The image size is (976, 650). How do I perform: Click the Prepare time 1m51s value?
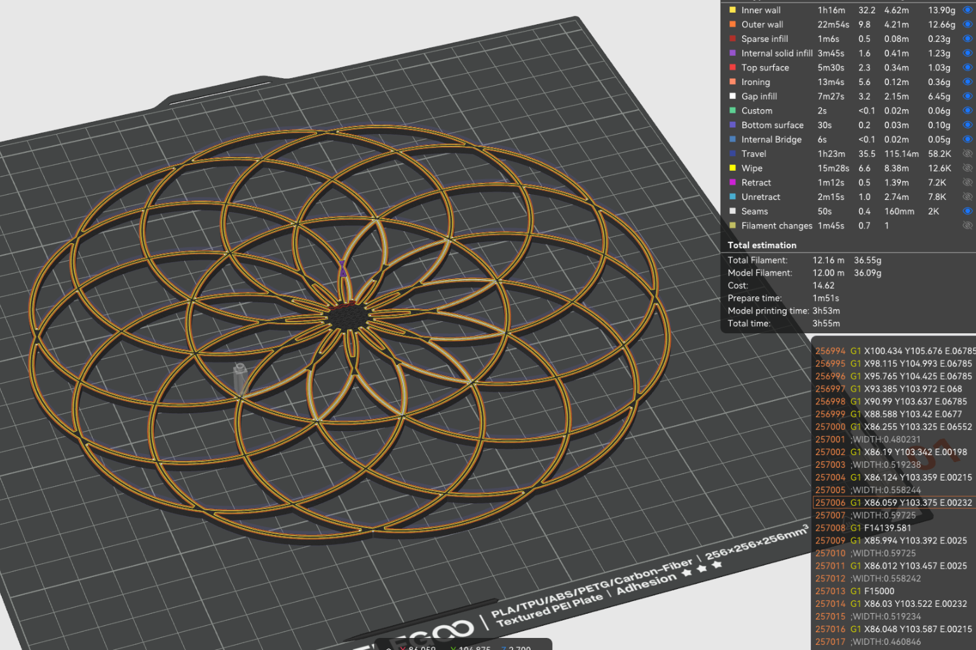(826, 298)
